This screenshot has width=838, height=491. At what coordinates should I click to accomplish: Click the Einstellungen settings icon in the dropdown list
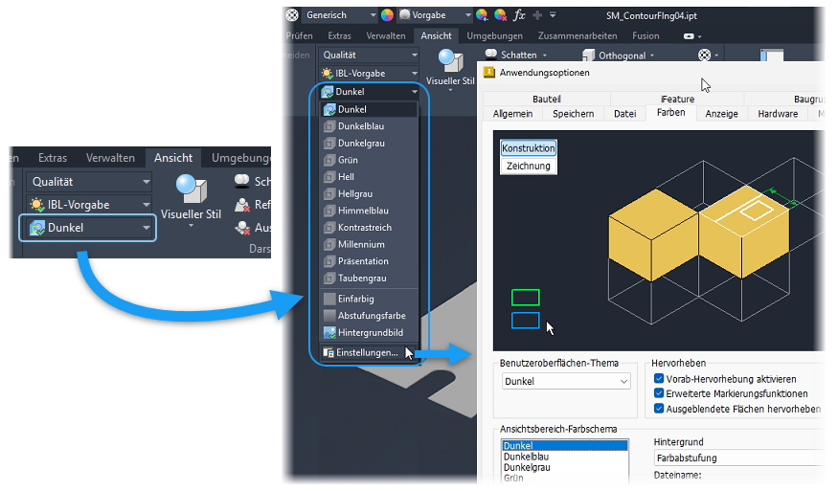click(328, 352)
